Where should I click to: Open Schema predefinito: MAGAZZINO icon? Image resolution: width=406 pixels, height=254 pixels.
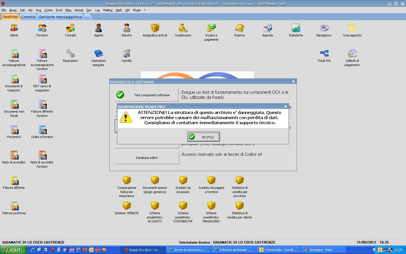point(211,206)
